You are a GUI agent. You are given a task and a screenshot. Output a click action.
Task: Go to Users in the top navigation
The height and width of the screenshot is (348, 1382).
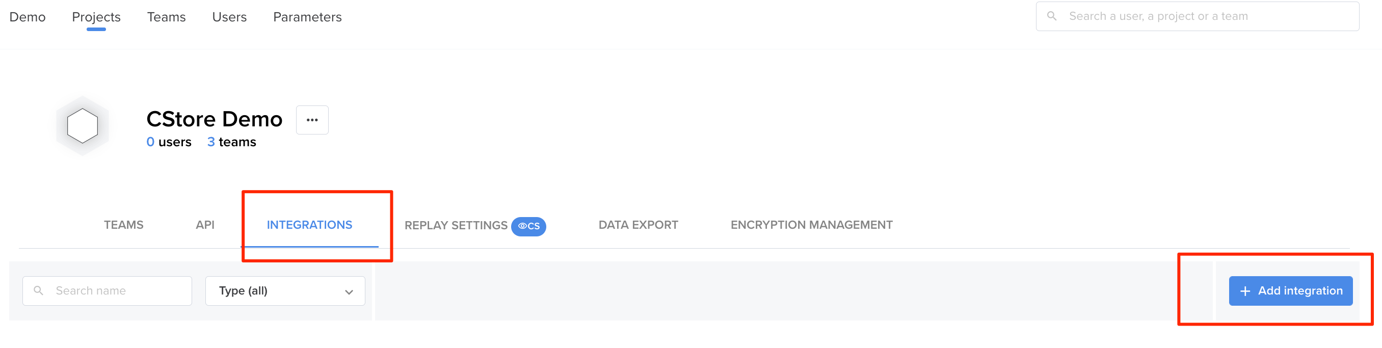coord(229,17)
